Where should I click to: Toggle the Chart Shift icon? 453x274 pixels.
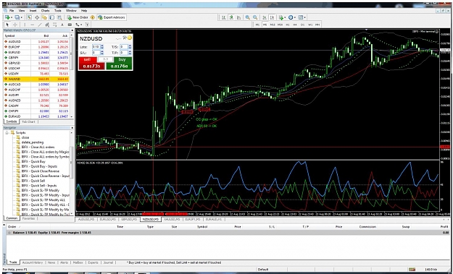272,17
